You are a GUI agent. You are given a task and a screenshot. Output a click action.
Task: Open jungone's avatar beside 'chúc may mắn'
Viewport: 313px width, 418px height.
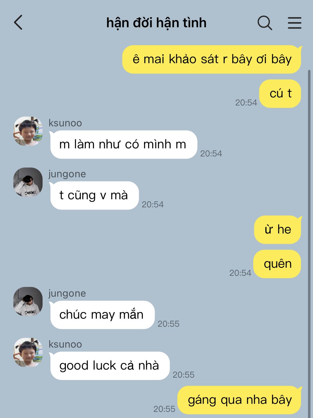coord(28,302)
